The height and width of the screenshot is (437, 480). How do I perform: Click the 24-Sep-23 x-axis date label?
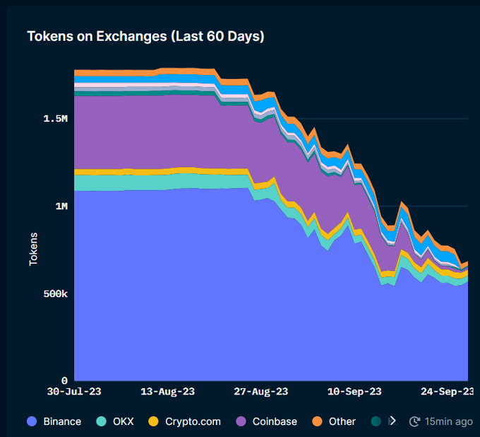coord(447,391)
